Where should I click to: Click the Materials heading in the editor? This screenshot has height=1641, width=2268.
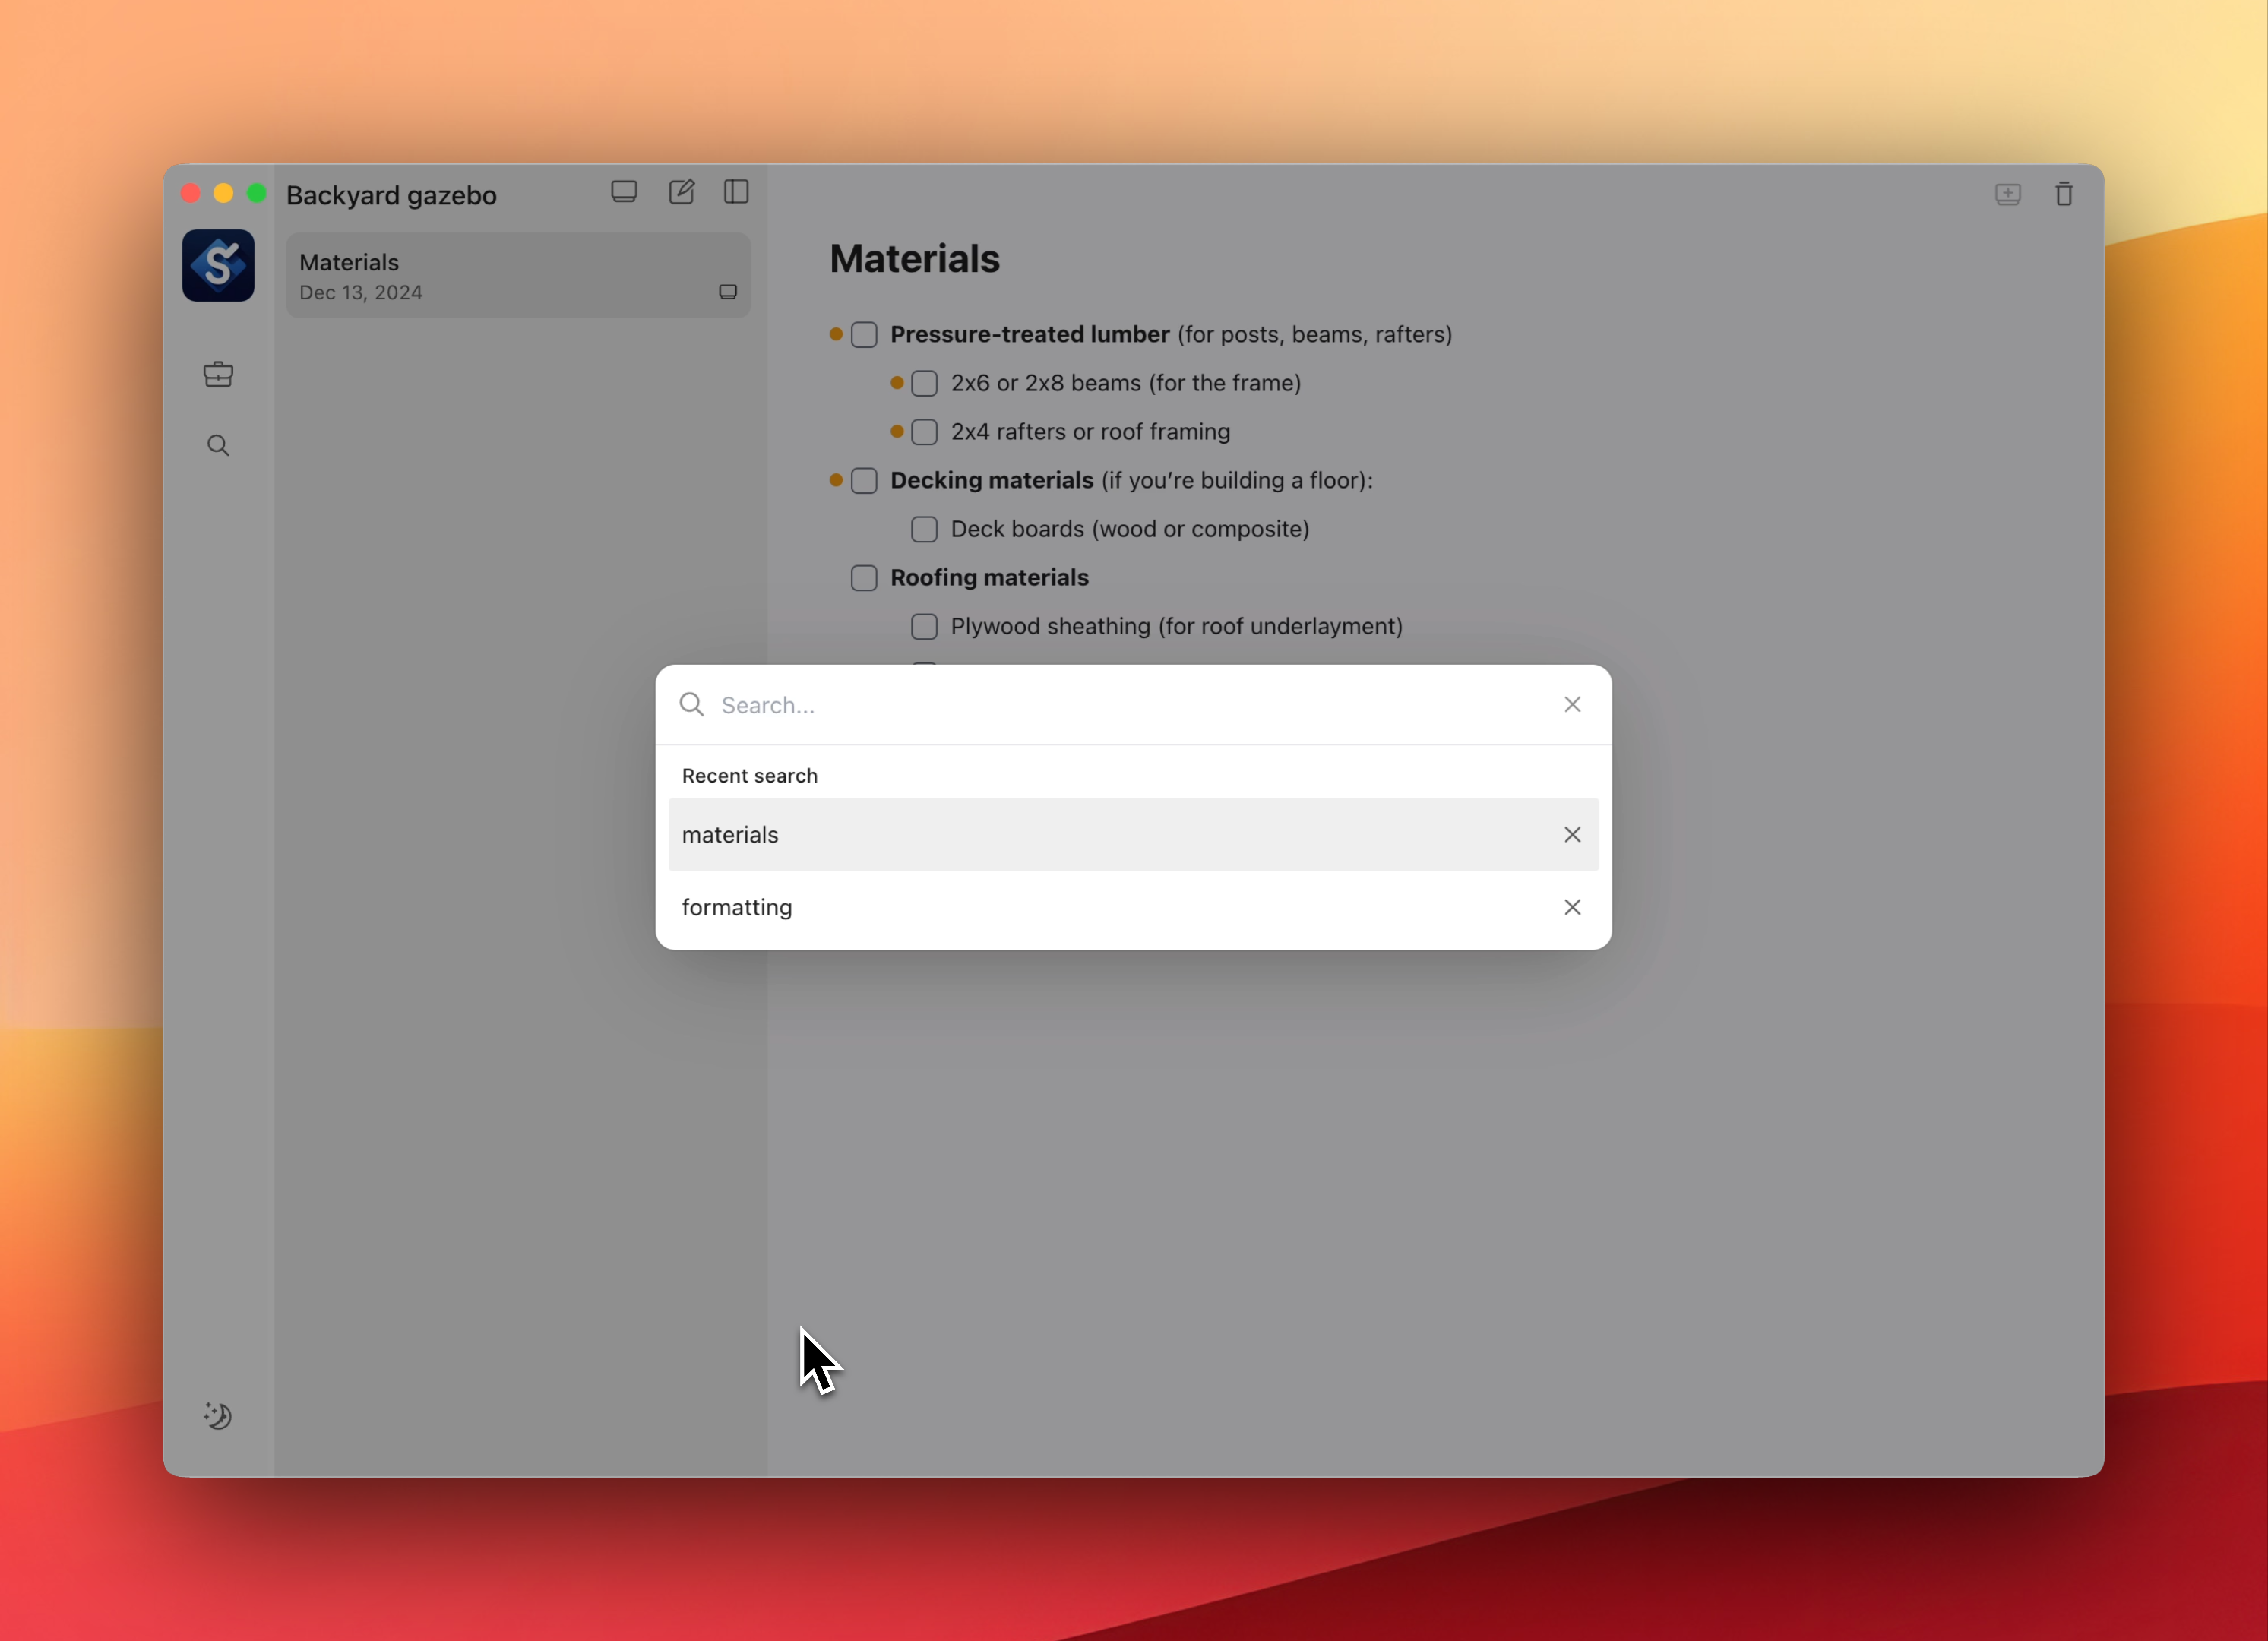click(914, 259)
